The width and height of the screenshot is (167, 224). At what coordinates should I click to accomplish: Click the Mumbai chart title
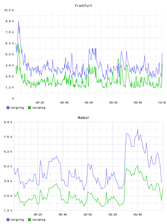pyautogui.click(x=83, y=118)
